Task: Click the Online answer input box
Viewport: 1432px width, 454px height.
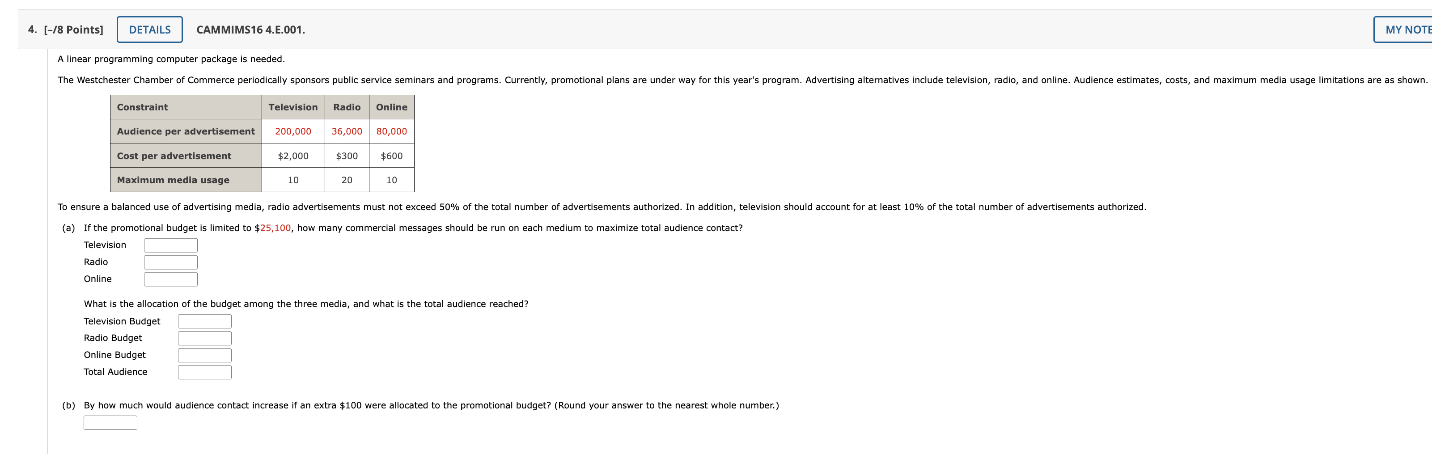Action: (170, 280)
